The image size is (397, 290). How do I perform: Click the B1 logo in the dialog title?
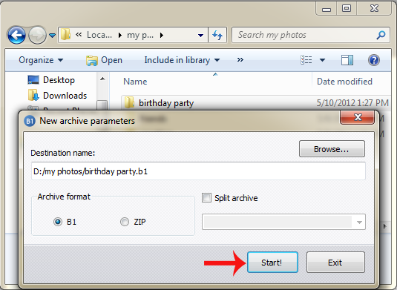point(30,121)
